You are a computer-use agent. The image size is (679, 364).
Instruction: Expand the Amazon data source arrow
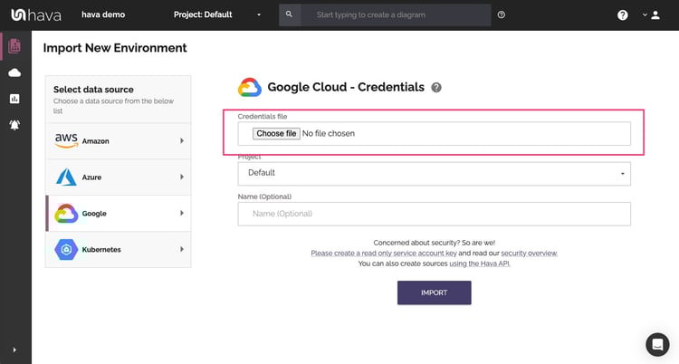coord(182,141)
